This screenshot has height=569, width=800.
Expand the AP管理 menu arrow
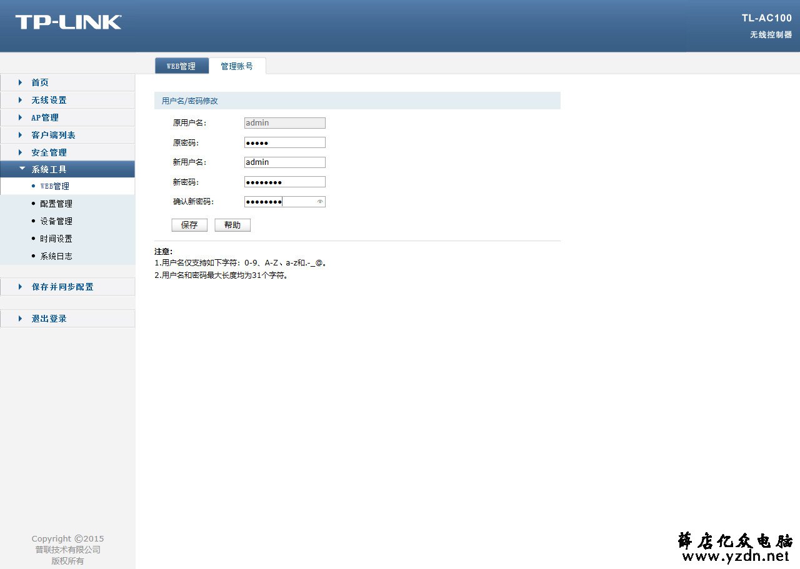point(20,117)
